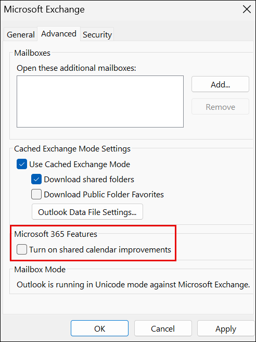Click the Microsoft Exchange title bar text
Screen dimensions: 256x342
[44, 9]
